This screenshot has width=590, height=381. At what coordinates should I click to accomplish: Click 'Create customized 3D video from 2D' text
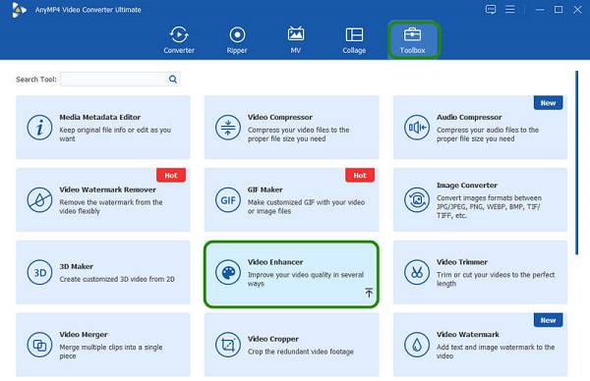pos(117,279)
